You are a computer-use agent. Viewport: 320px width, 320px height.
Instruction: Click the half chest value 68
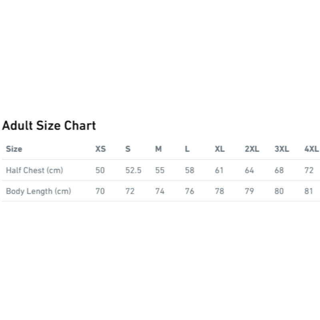279,170
